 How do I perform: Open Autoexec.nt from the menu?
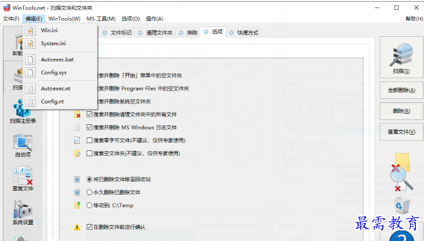(x=60, y=88)
